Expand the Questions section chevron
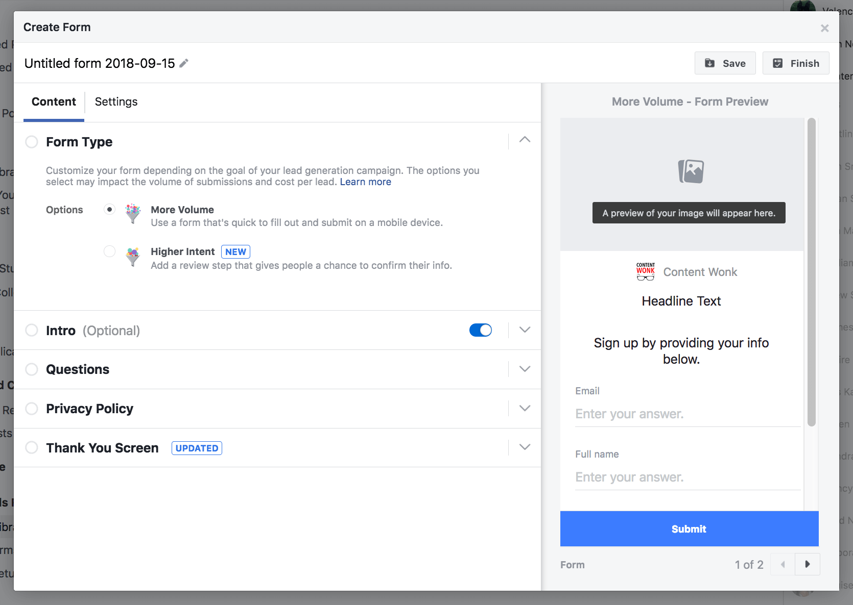The width and height of the screenshot is (853, 605). pos(525,369)
